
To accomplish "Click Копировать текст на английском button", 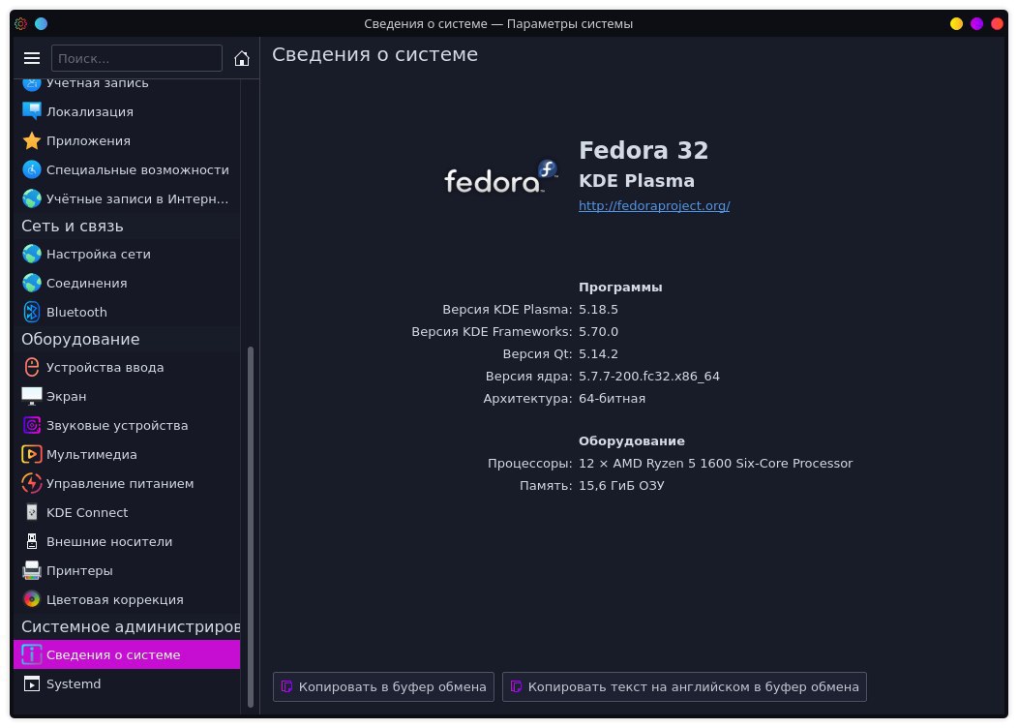I will tap(684, 687).
